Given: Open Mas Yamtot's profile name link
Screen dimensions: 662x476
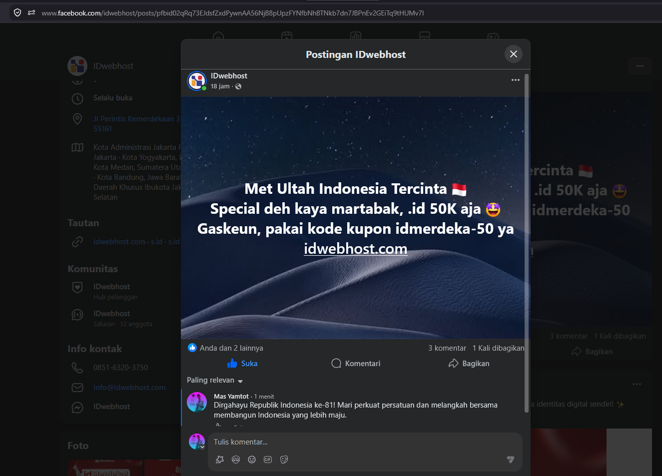Looking at the screenshot, I should (231, 397).
